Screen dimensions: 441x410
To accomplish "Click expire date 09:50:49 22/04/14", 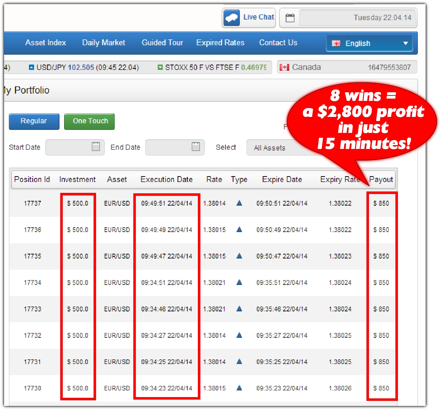I will (x=282, y=230).
